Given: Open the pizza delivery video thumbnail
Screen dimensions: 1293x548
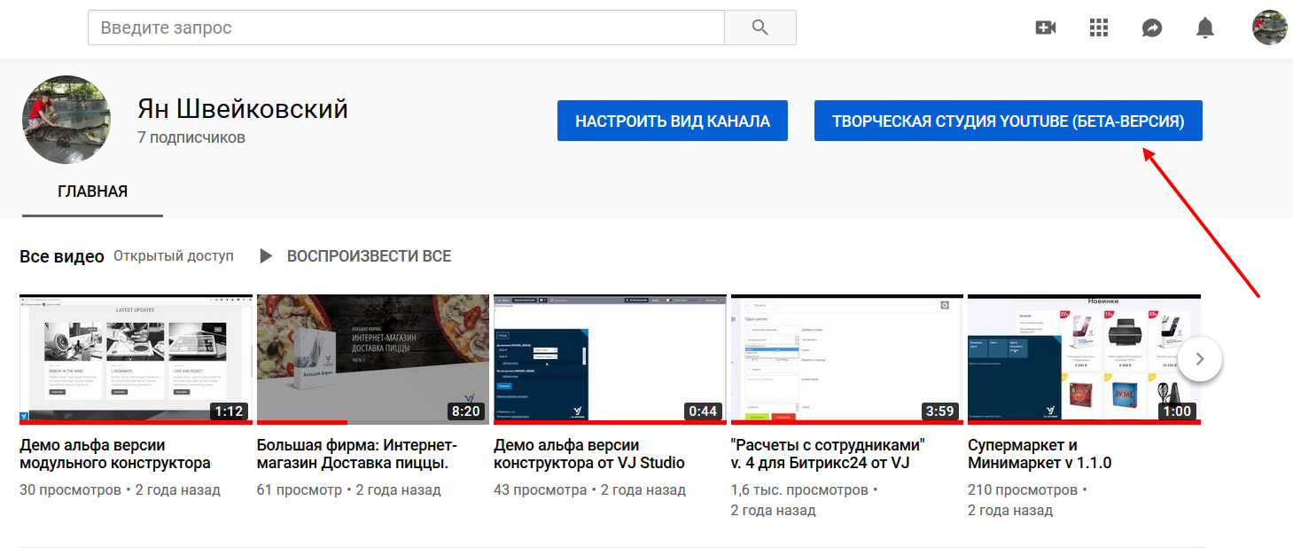Looking at the screenshot, I should [x=373, y=359].
